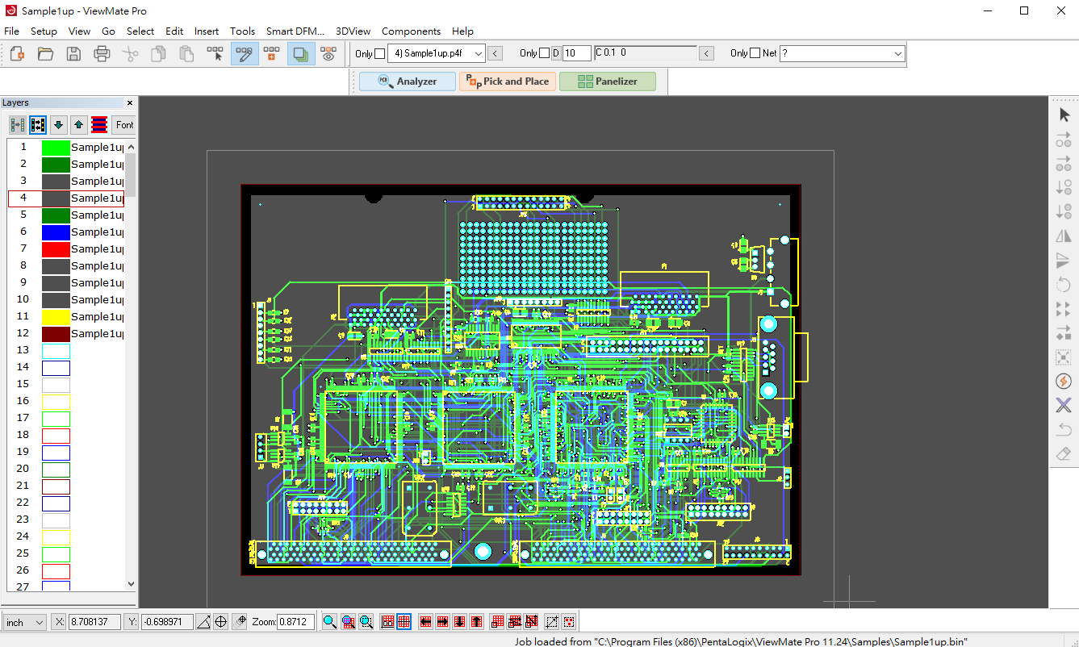Click the Print icon in toolbar
Image resolution: width=1079 pixels, height=647 pixels.
[102, 54]
